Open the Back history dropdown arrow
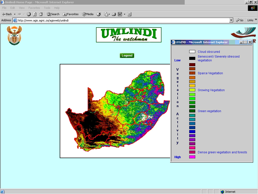The height and width of the screenshot is (194, 258). (15, 14)
